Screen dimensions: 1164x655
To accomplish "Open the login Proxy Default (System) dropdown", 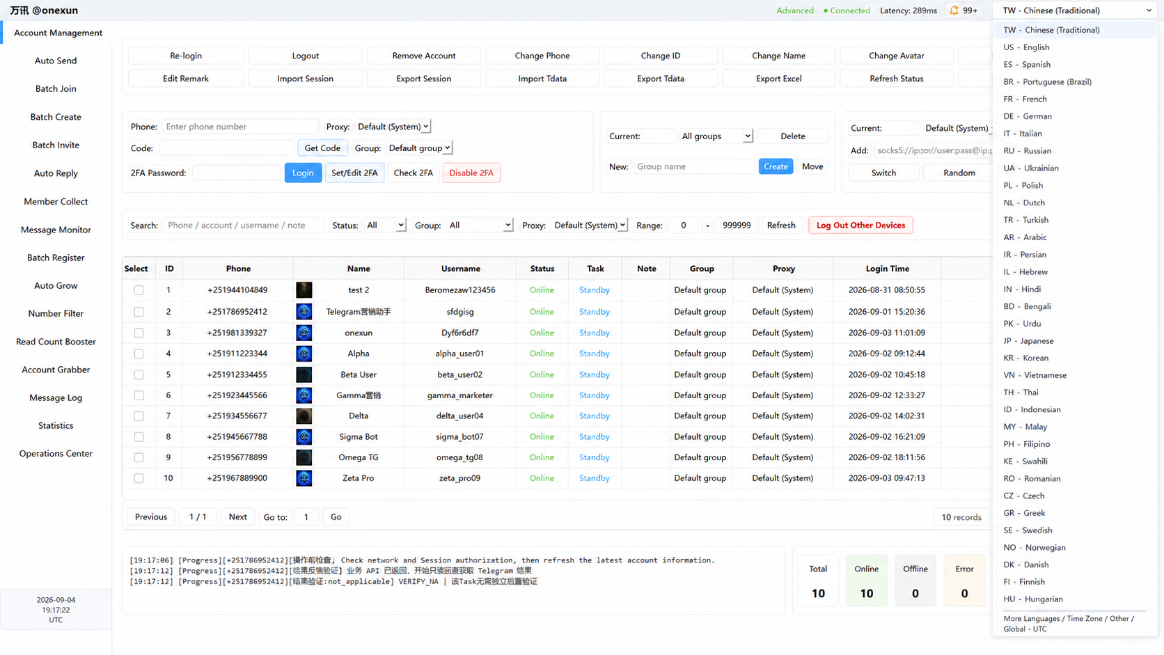I will pos(393,127).
